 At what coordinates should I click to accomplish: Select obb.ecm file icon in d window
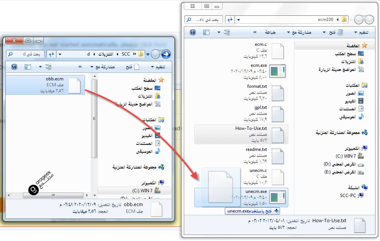click(74, 86)
